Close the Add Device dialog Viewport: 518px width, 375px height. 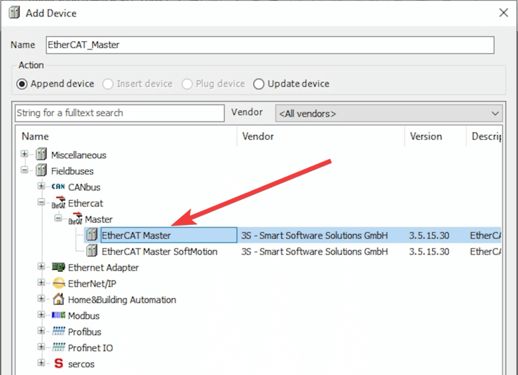point(503,13)
